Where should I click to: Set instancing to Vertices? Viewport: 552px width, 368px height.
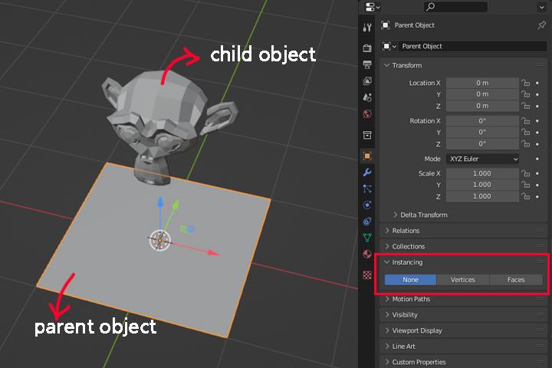coord(463,280)
